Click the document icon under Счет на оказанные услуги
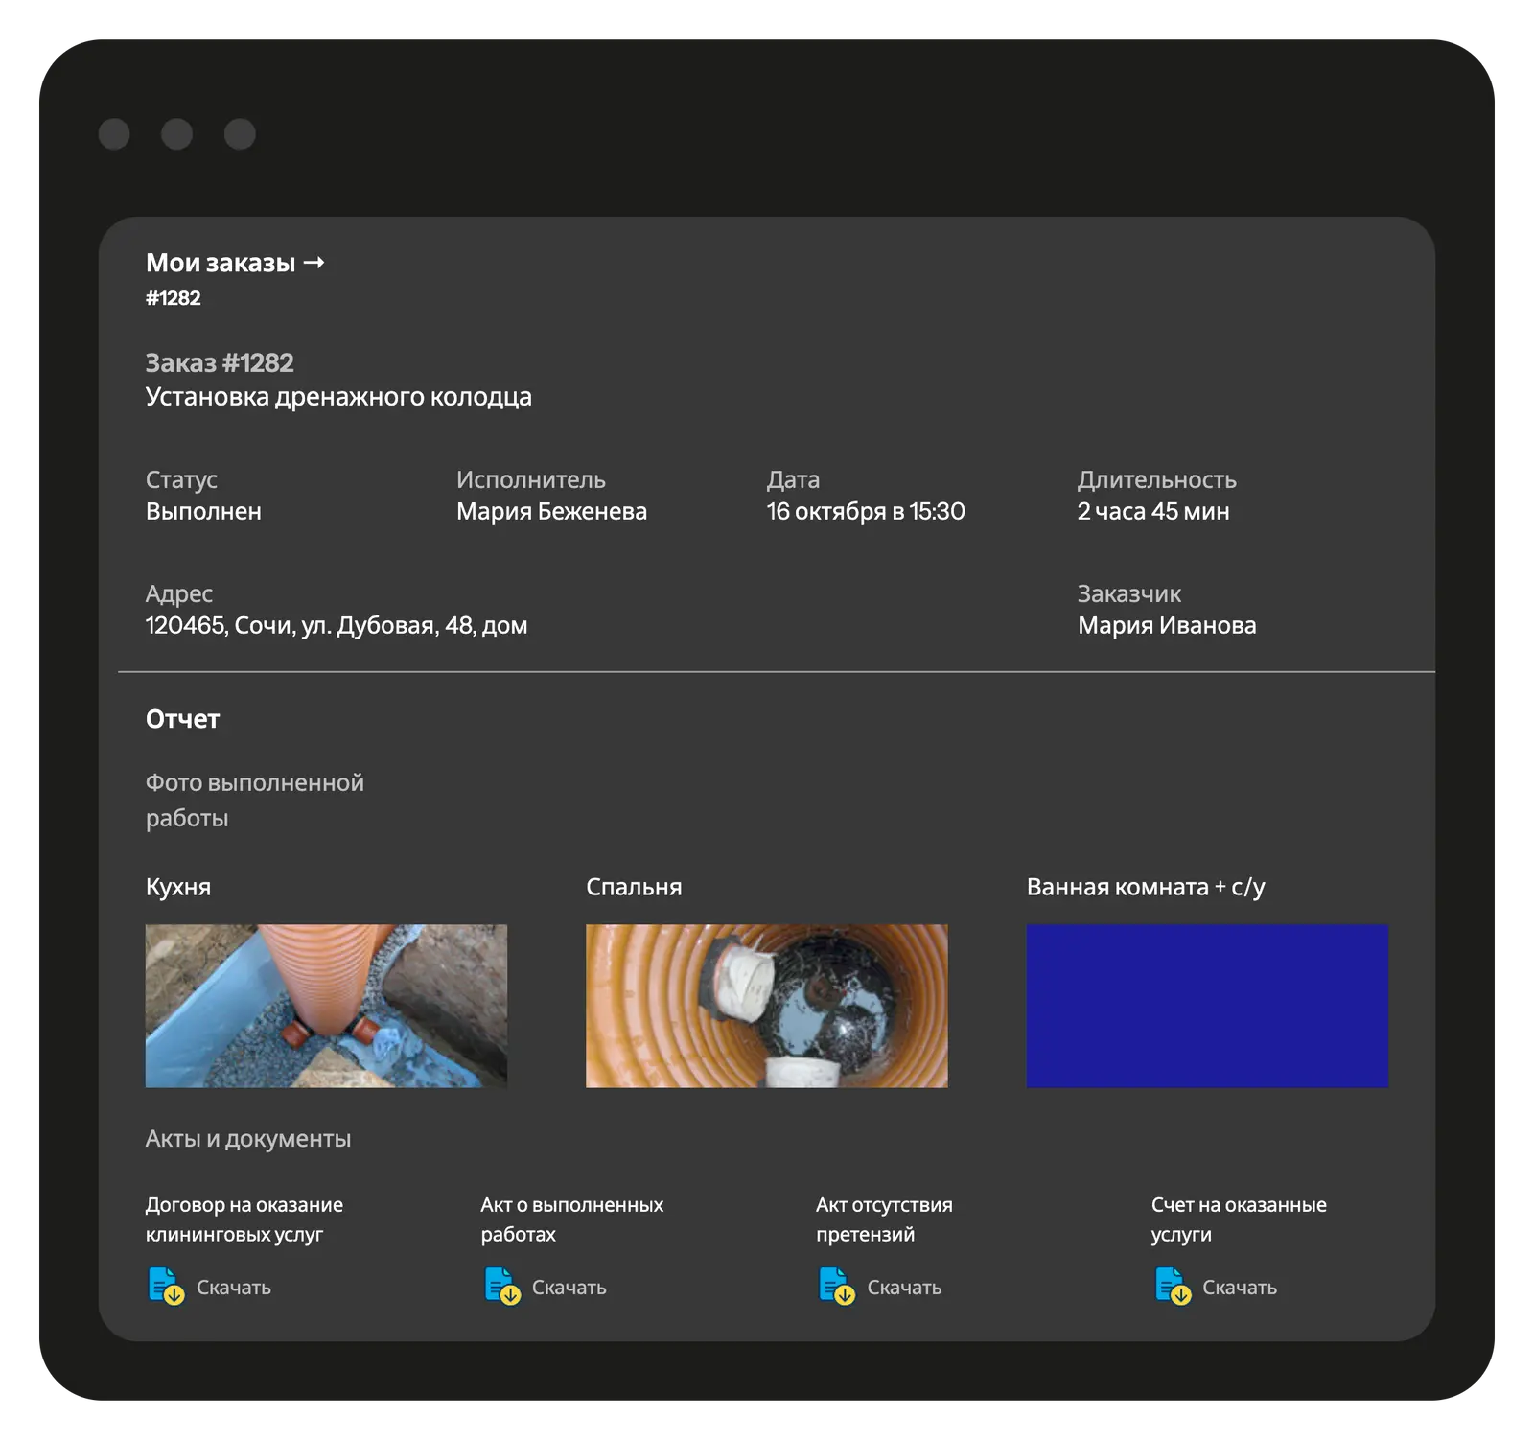The image size is (1534, 1440). click(1172, 1286)
